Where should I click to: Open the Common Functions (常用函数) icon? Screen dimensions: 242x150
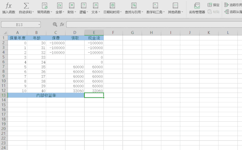[x=45, y=6]
